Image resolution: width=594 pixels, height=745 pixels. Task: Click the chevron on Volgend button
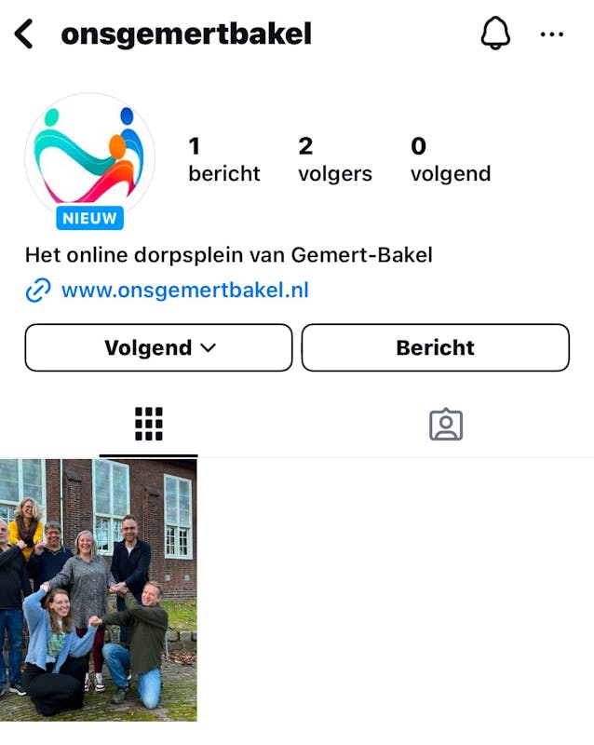(209, 348)
